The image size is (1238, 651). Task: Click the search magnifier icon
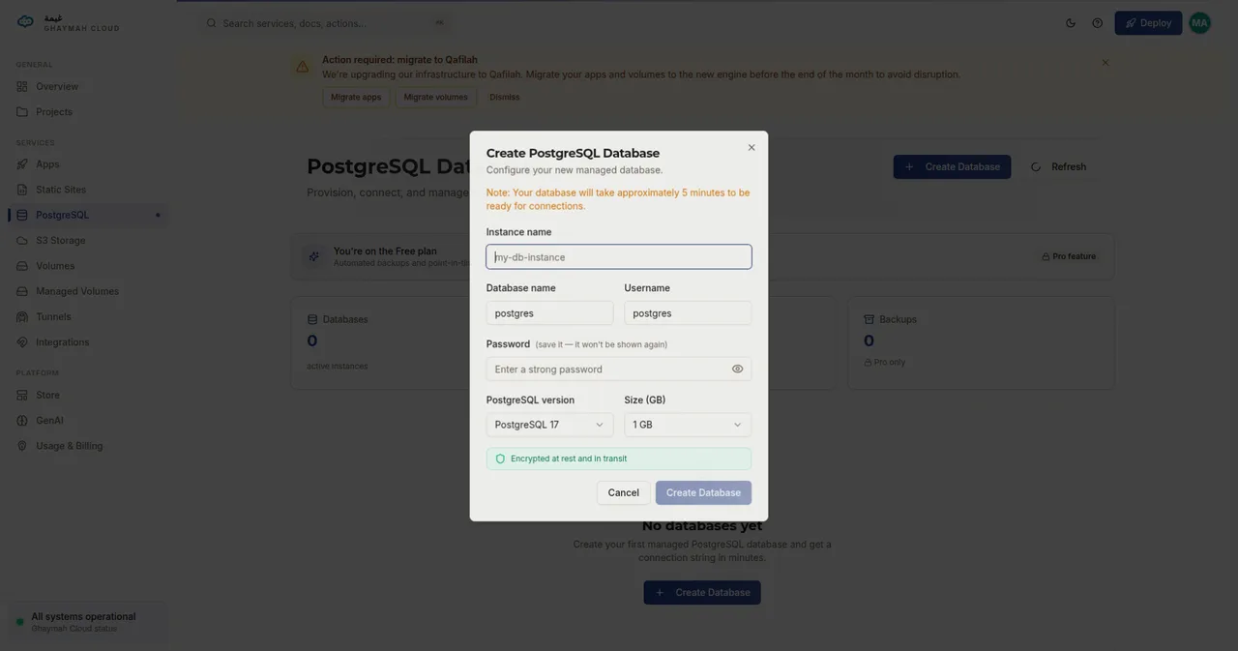(212, 23)
